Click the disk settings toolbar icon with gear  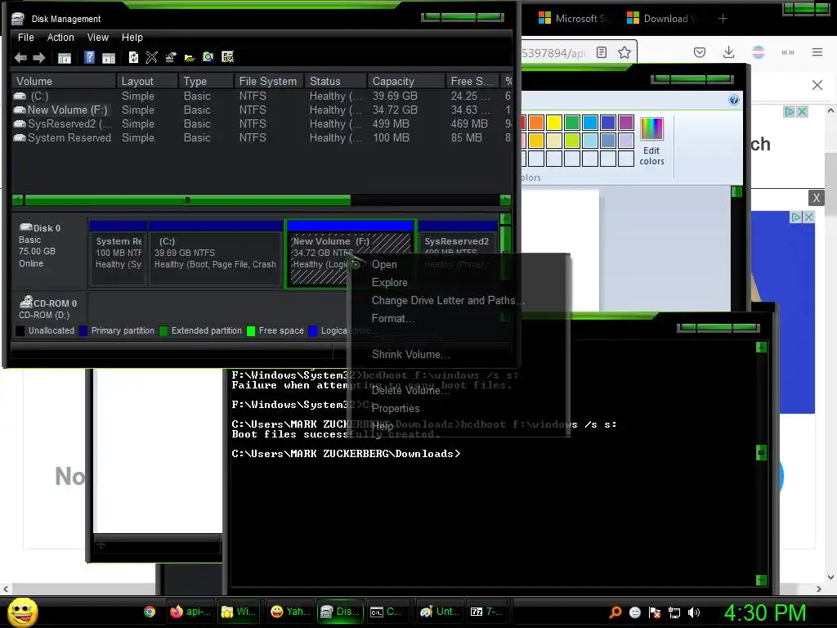[x=227, y=57]
